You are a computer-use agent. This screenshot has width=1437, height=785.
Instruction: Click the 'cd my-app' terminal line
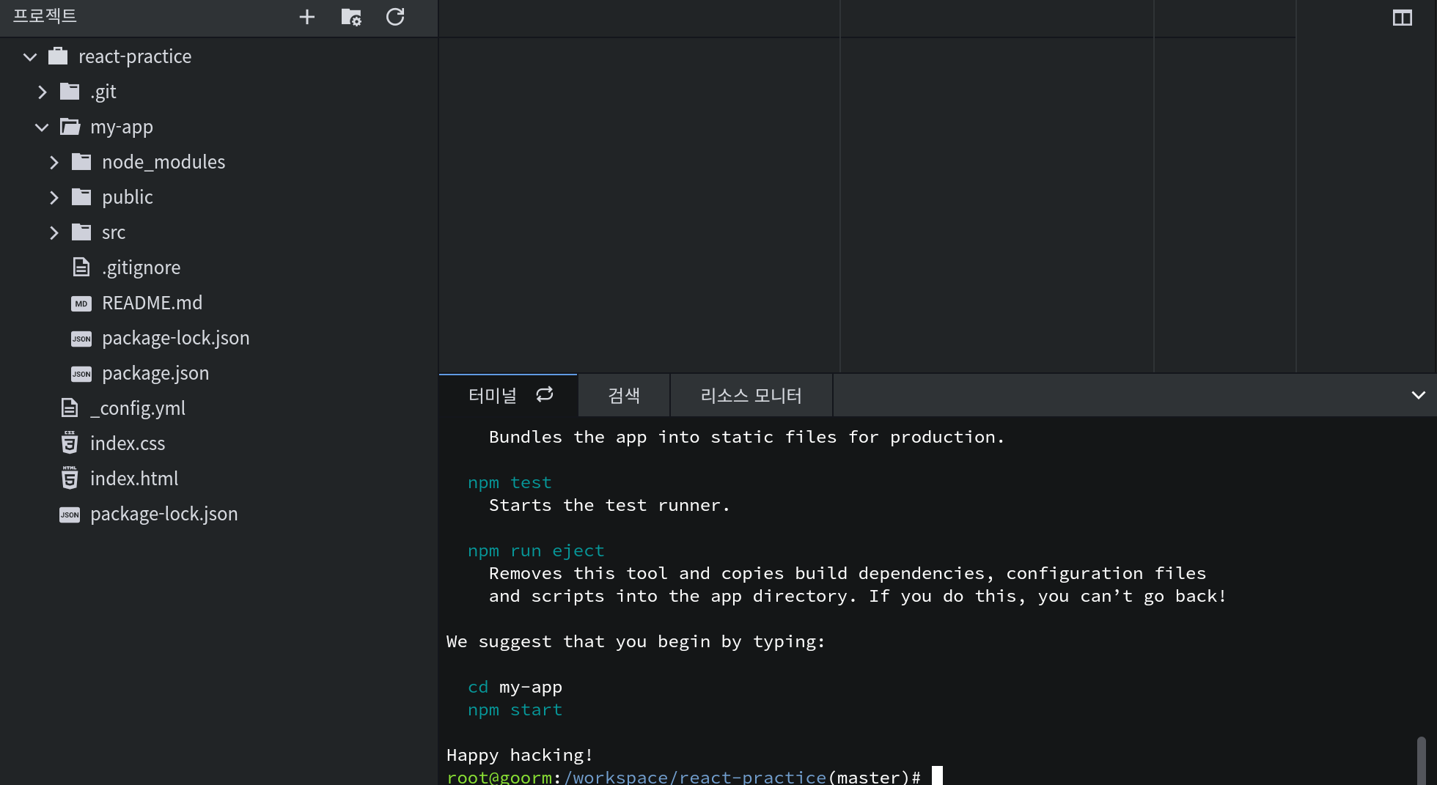515,687
